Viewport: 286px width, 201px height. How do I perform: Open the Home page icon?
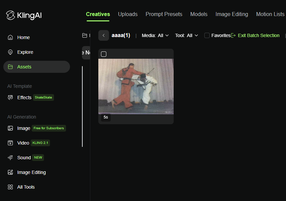click(x=10, y=37)
